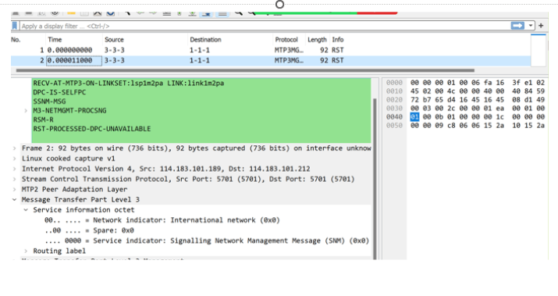Select the RECV-AT-MTP3-ON-LINKSET line
This screenshot has height=296, width=558.
[129, 84]
